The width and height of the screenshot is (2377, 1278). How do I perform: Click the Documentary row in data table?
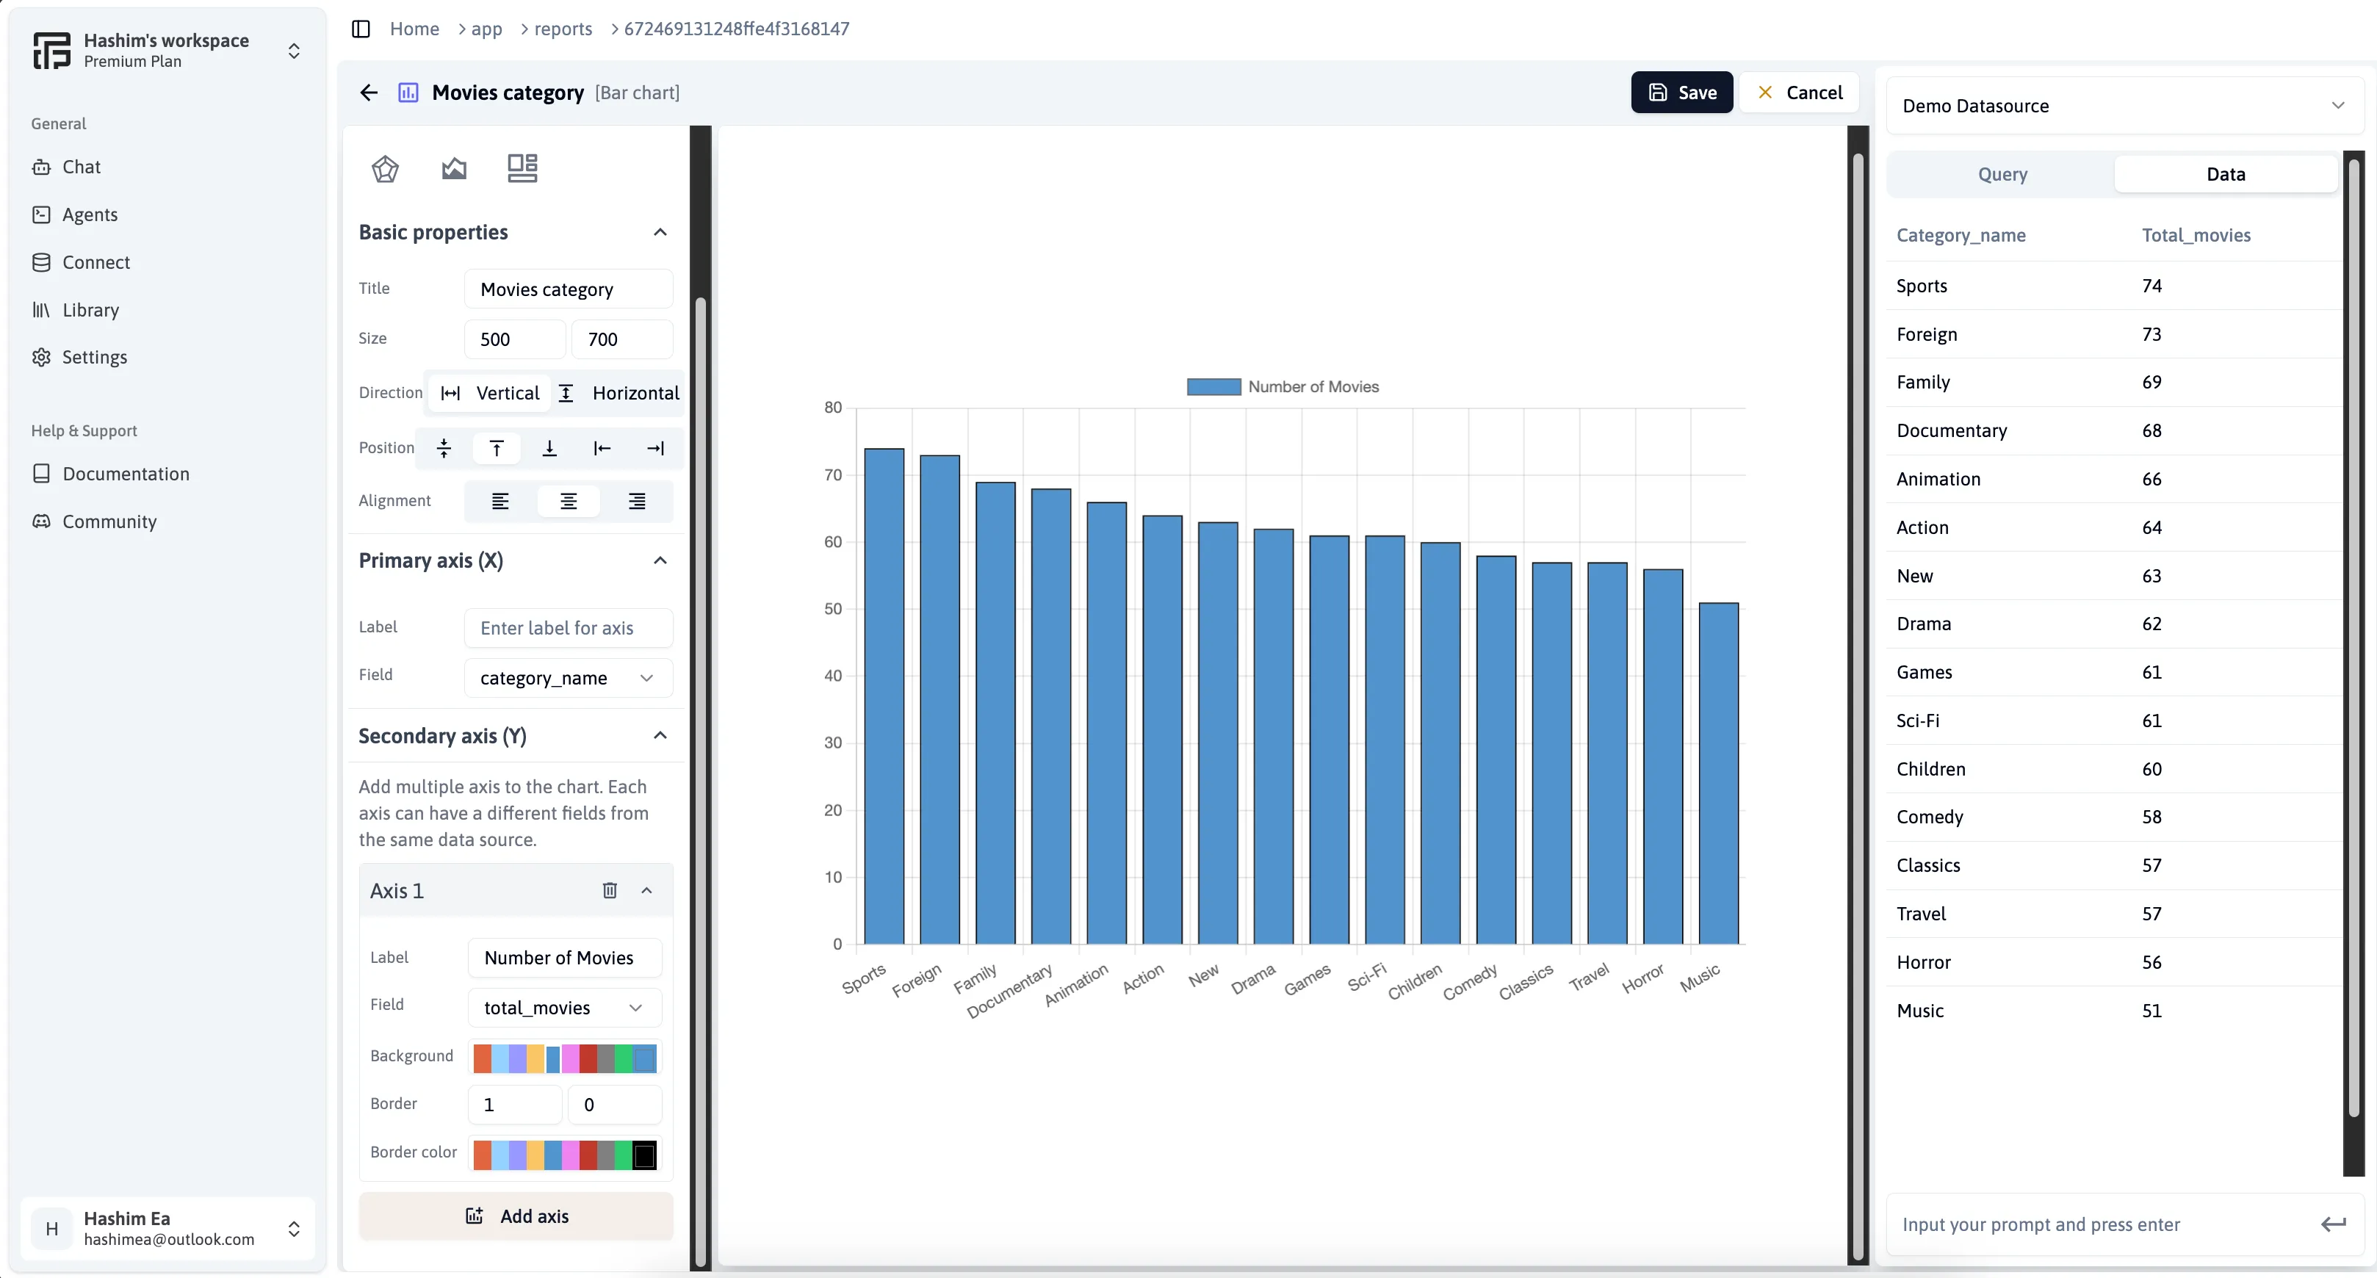tap(2113, 431)
